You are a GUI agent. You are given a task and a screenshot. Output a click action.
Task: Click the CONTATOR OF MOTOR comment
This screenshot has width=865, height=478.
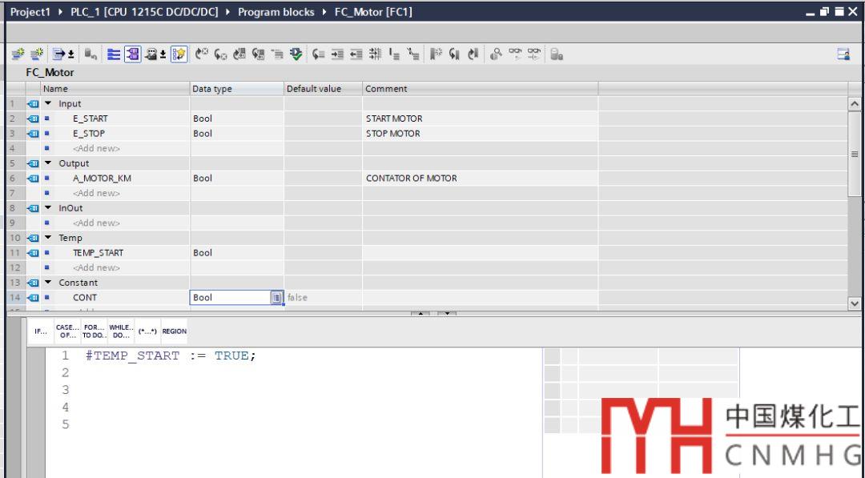[x=412, y=178]
